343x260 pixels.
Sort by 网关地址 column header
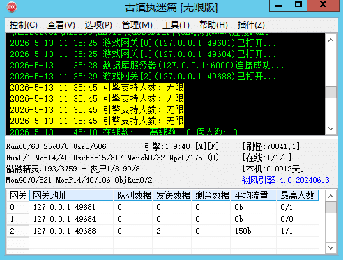[71, 195]
